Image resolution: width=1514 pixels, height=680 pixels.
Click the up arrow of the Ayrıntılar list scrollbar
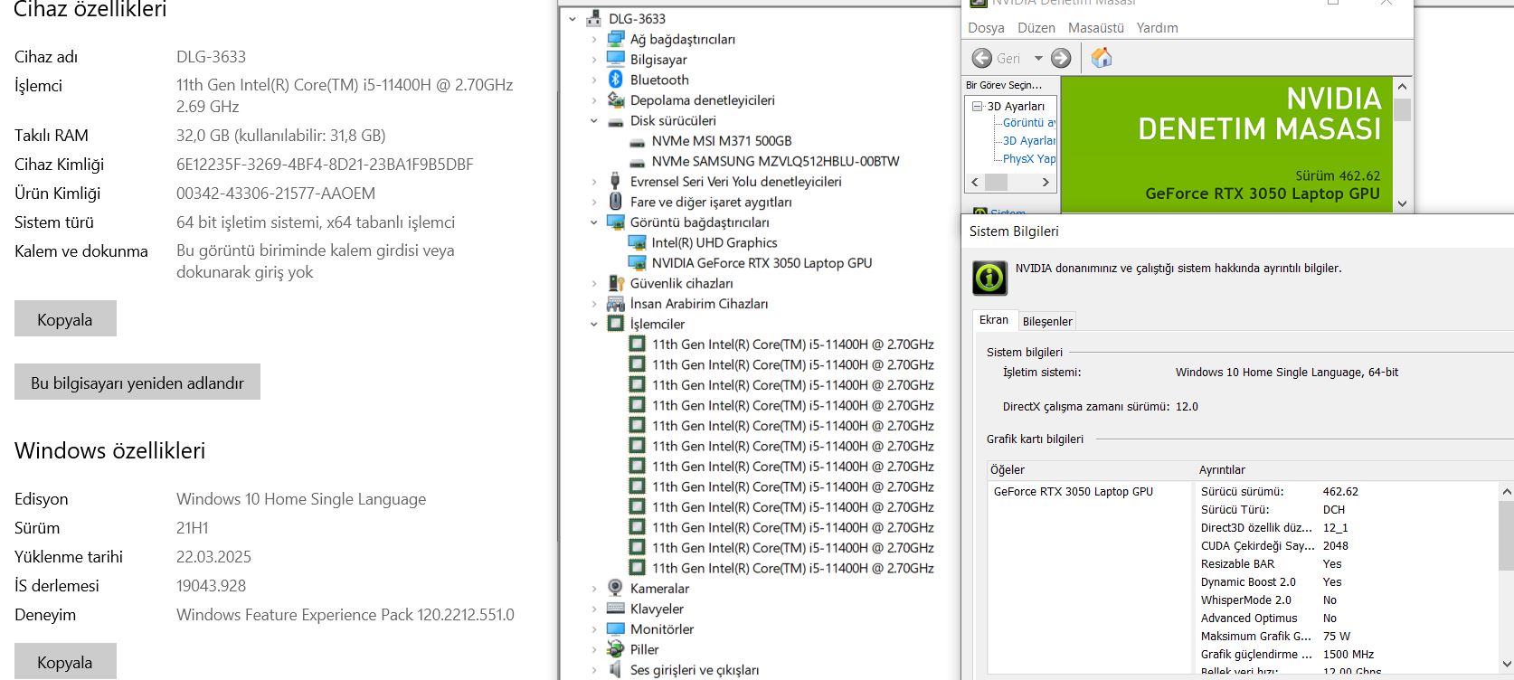click(1506, 492)
